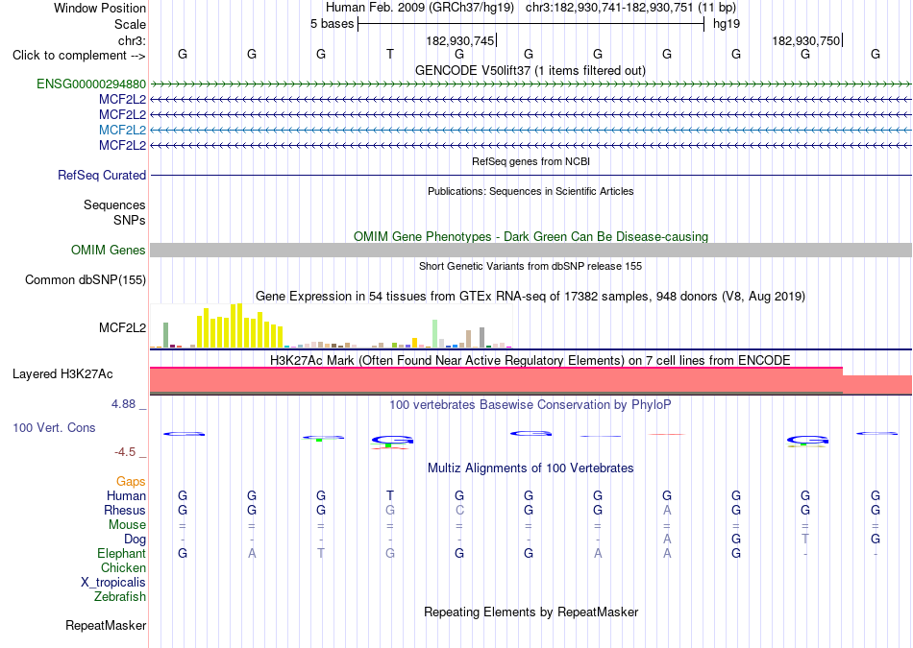Click the T base in the Elephant row
The height and width of the screenshot is (648, 913).
click(321, 553)
